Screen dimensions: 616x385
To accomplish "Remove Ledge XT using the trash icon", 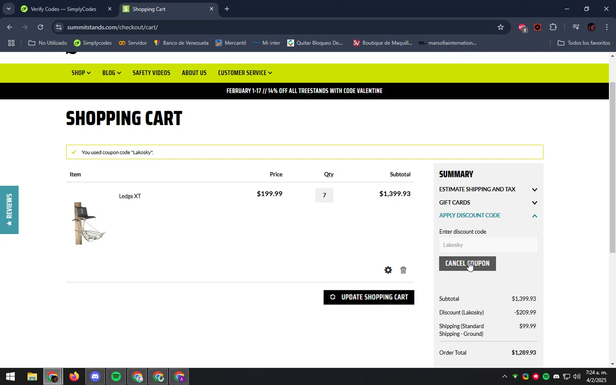I will (x=403, y=270).
